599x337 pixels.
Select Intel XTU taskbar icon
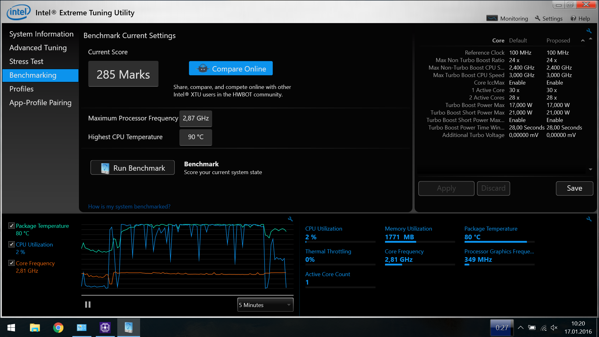tap(129, 328)
